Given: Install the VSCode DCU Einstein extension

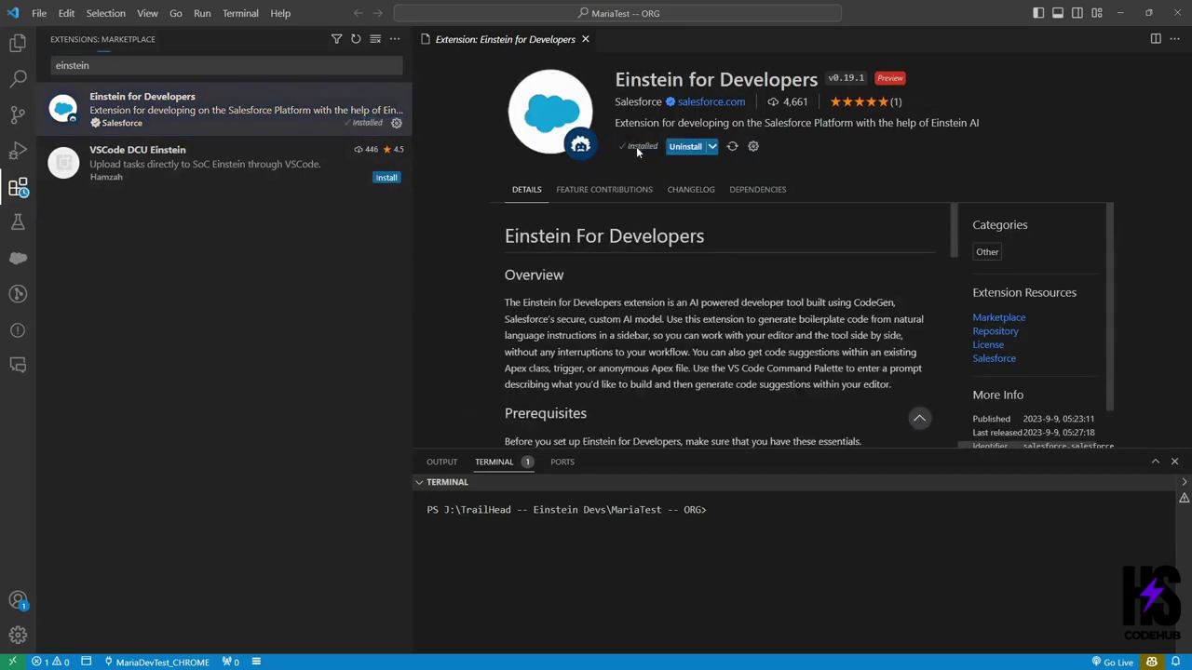Looking at the screenshot, I should pyautogui.click(x=386, y=178).
